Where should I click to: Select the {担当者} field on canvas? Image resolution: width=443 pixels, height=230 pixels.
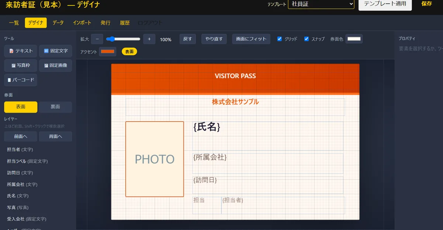[x=283, y=205]
